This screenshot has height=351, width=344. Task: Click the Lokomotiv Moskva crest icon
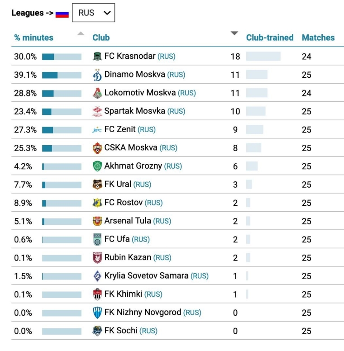coord(97,93)
